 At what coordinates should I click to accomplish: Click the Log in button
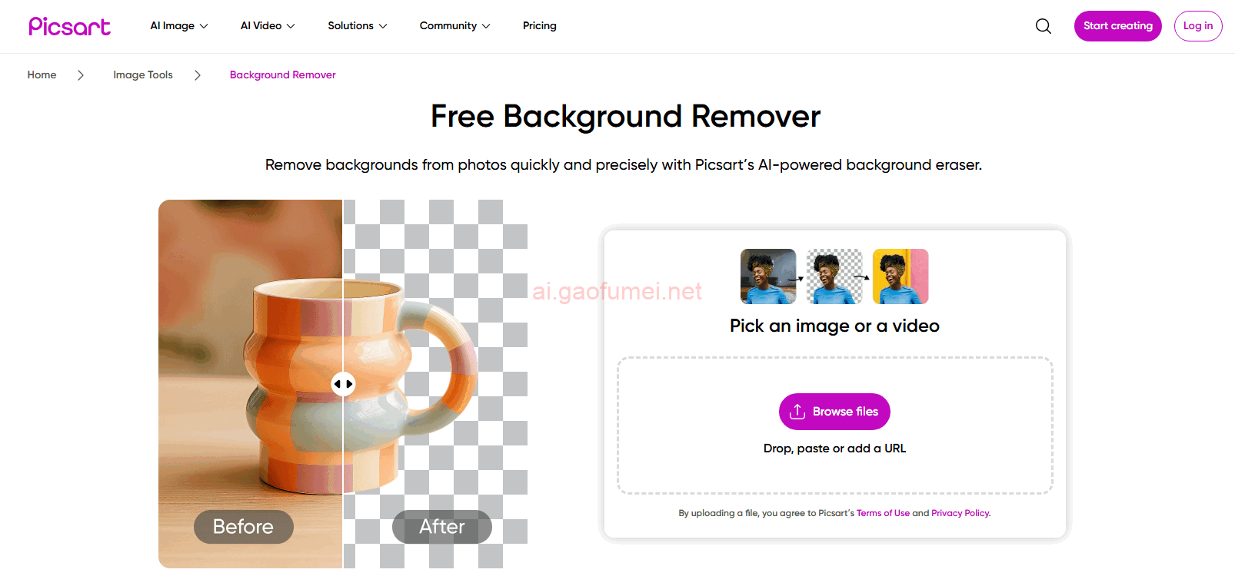pyautogui.click(x=1198, y=26)
